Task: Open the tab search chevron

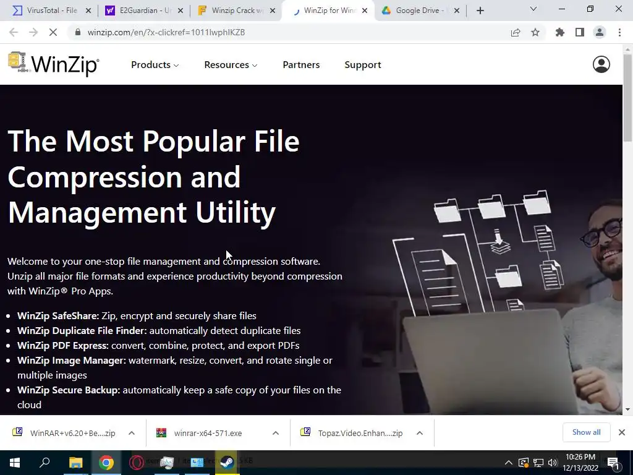Action: tap(533, 9)
